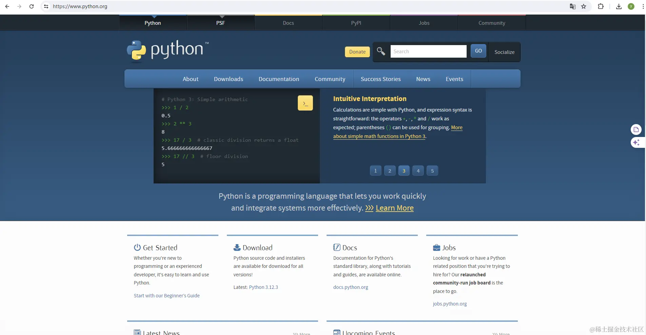Expand the Socialize dropdown
The width and height of the screenshot is (646, 335).
click(505, 52)
